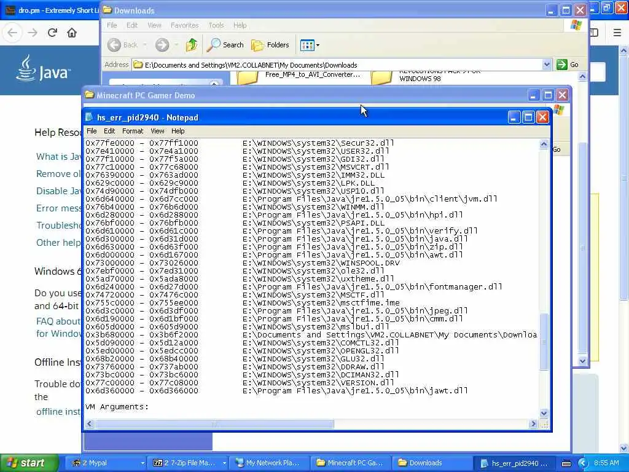Screen dimensions: 629x472
Task: Click browser home icon
Action: tap(72, 33)
